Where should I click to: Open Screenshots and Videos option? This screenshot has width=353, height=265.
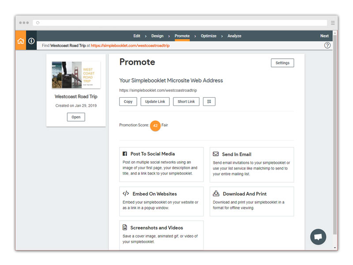pyautogui.click(x=161, y=235)
